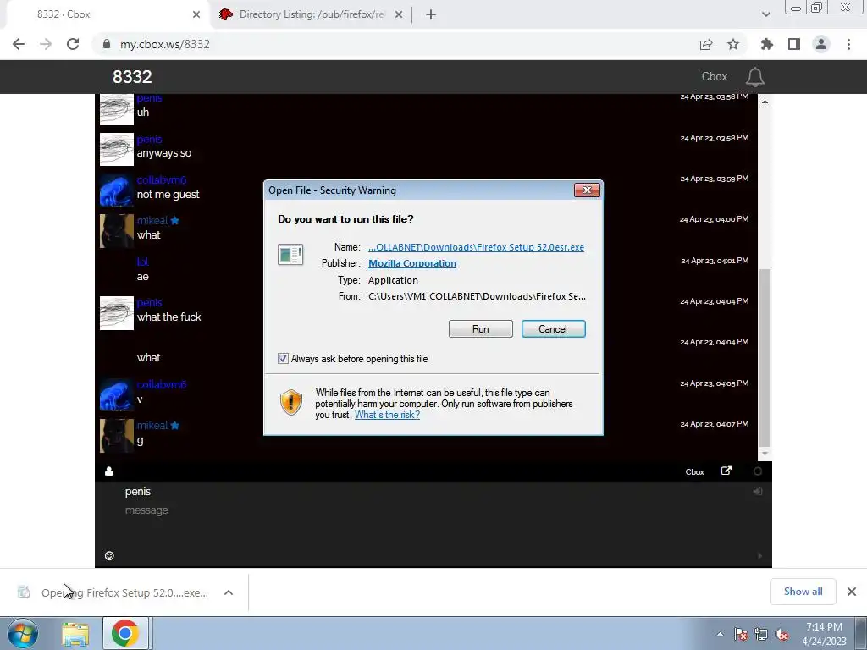Toggle the Chrome side panel
The image size is (867, 650).
point(794,44)
